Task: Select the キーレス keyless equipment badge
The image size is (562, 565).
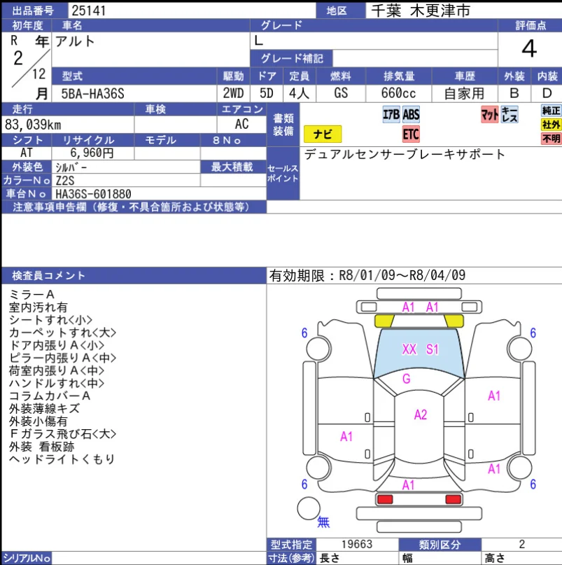Action: pos(510,115)
